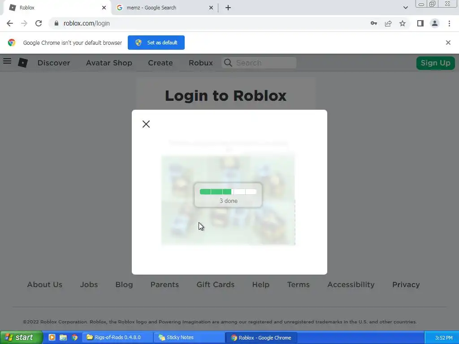This screenshot has width=459, height=344.
Task: Open the file explorer quick launch icon
Action: [x=63, y=337]
